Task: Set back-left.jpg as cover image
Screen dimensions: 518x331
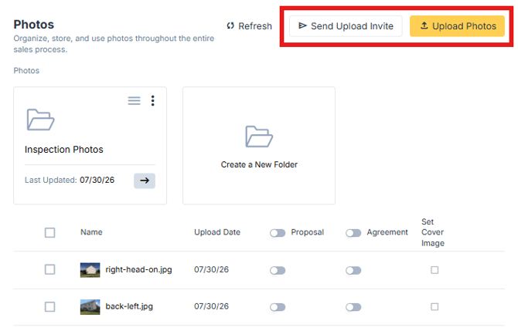Action: (x=435, y=307)
